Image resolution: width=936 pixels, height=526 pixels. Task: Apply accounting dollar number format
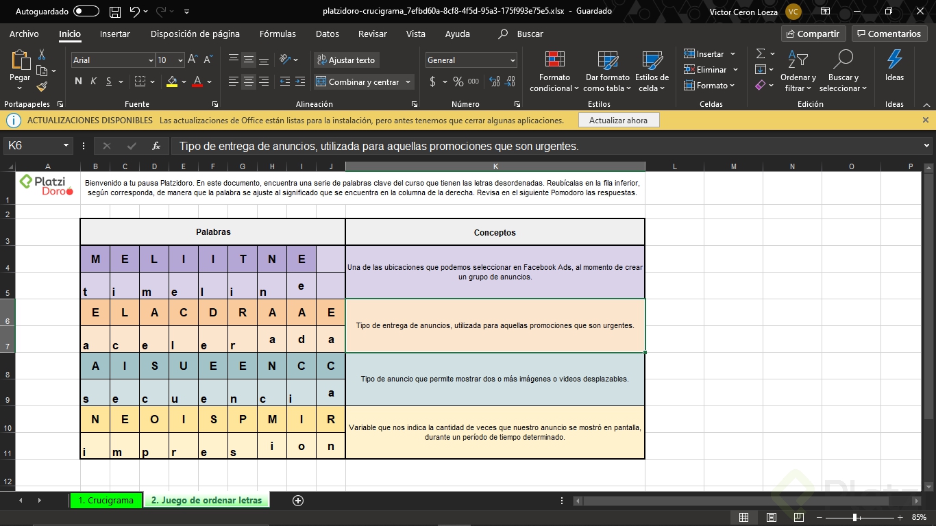[432, 82]
